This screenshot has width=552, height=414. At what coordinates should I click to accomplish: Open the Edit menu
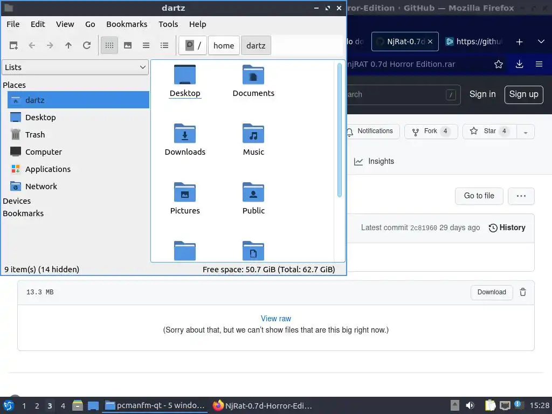(x=38, y=24)
